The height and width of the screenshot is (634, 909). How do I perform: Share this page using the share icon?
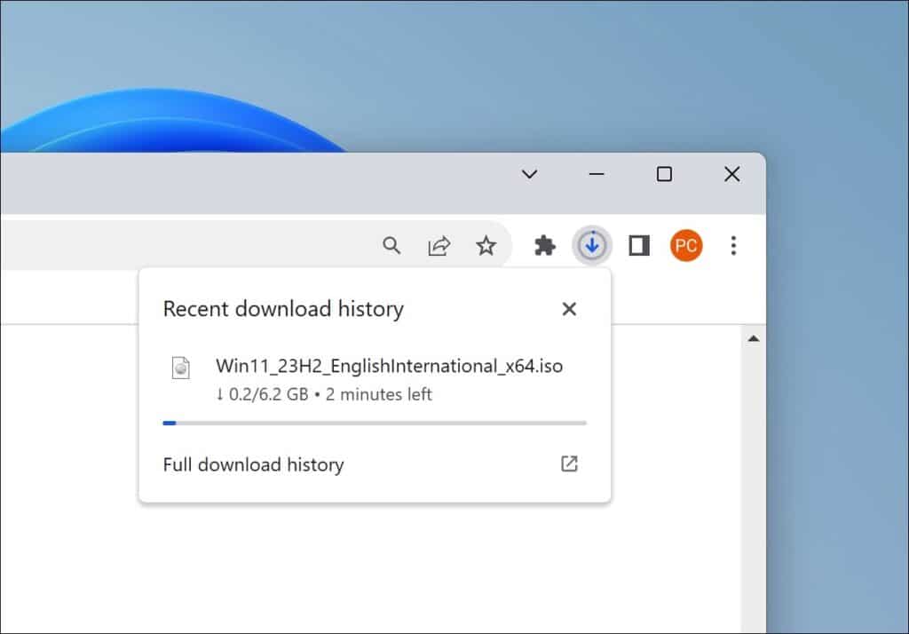[x=439, y=246]
